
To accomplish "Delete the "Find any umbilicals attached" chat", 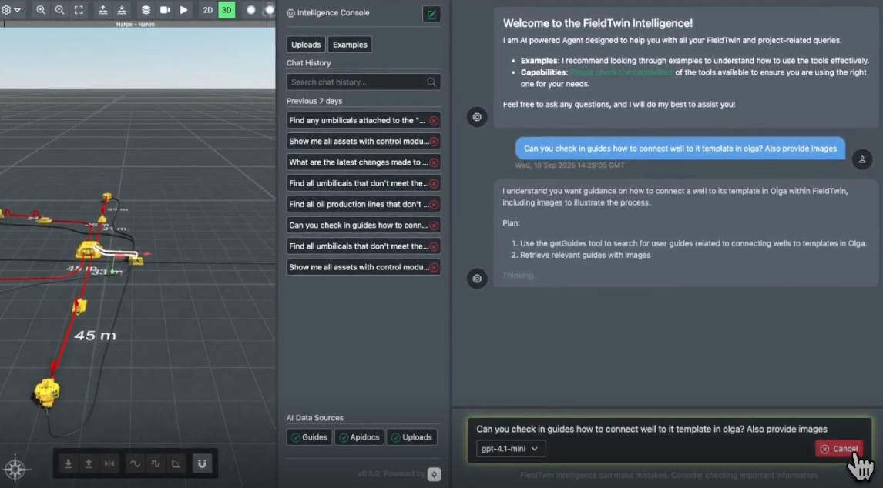I will [x=434, y=120].
